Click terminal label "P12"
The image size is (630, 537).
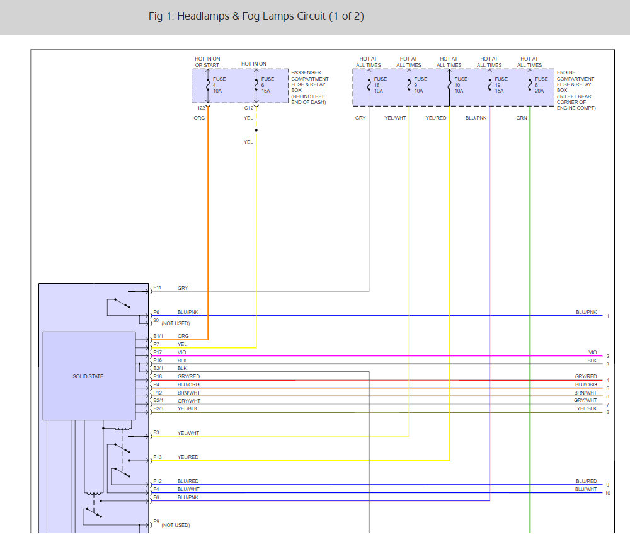pyautogui.click(x=157, y=393)
